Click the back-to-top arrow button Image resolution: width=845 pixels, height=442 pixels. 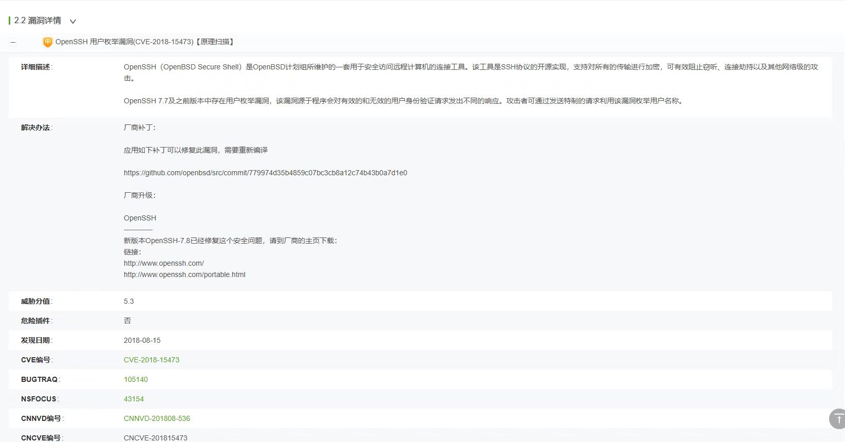[x=838, y=419]
